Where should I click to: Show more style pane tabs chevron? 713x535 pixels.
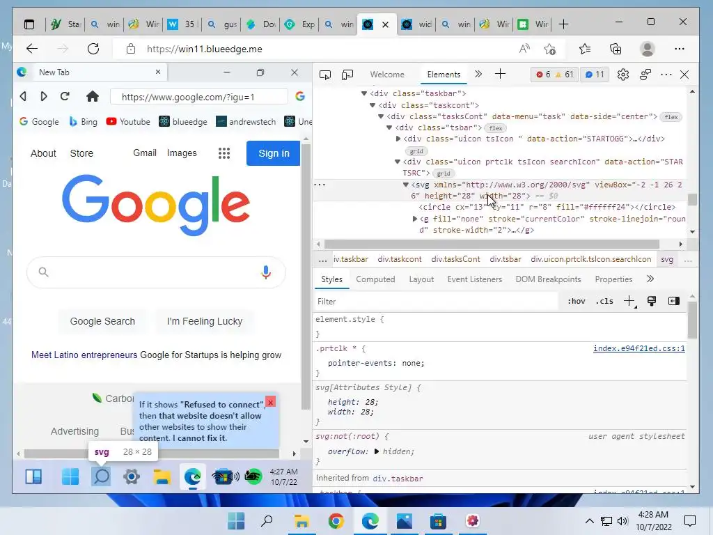[x=650, y=279]
